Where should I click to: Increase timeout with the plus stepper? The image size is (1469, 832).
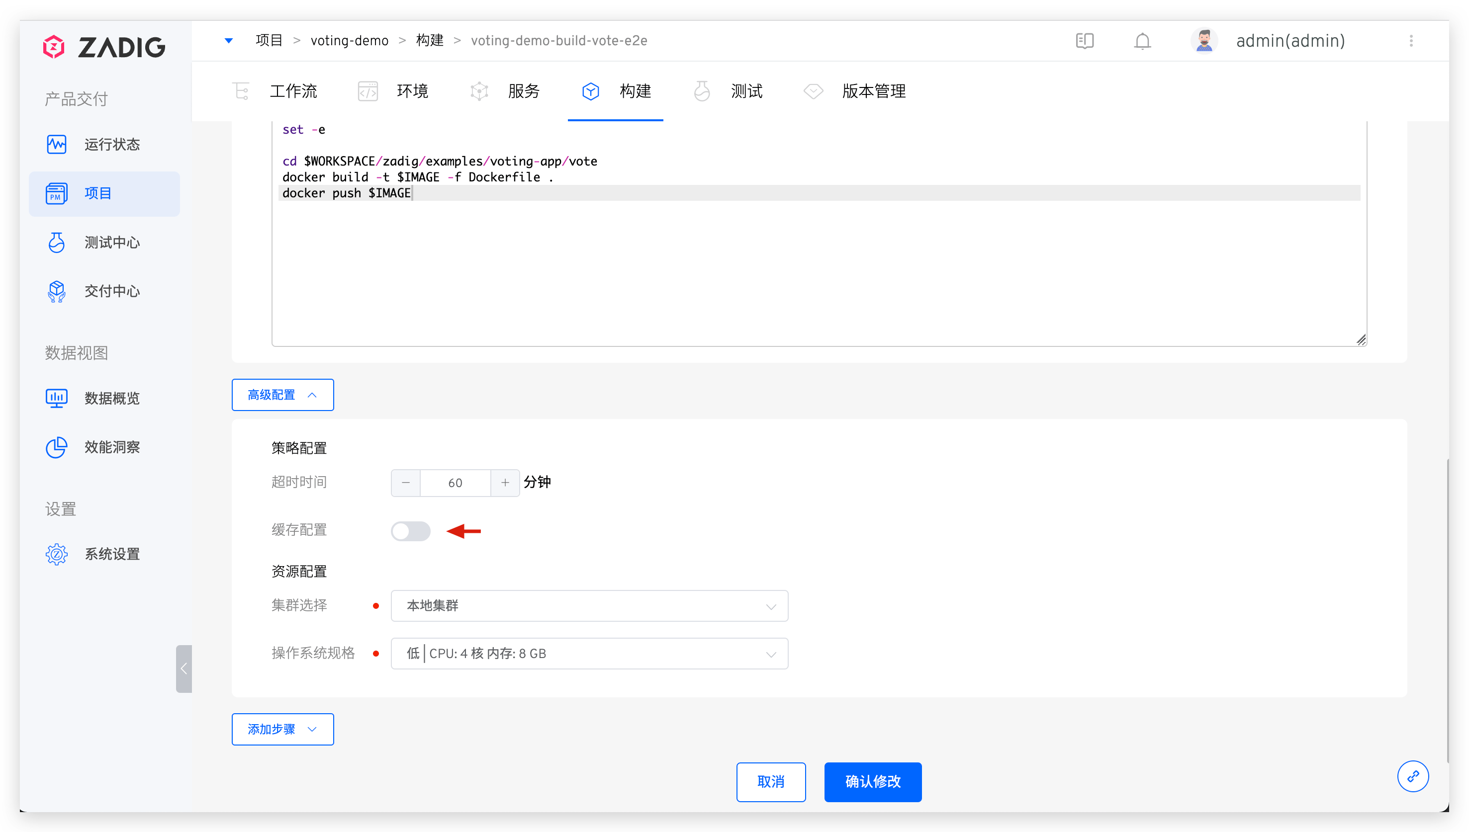(x=505, y=483)
